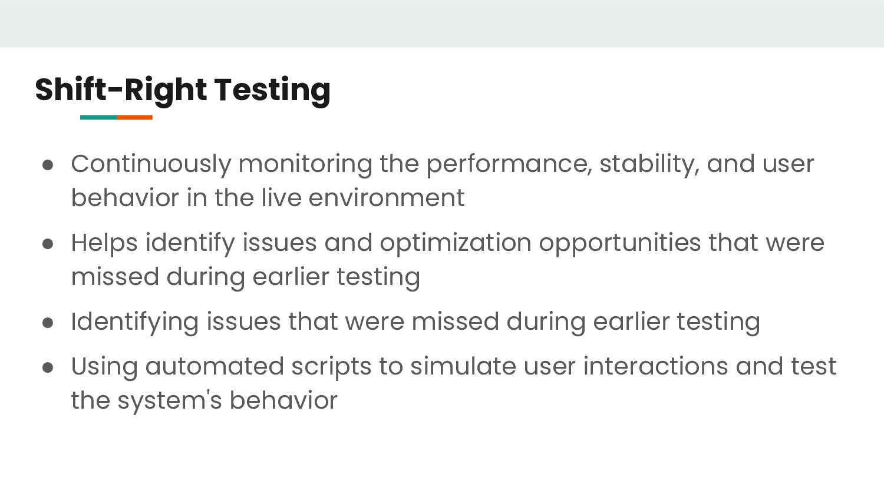Select the bullet dot before "Identifying issues"
884x497 pixels.
(48, 323)
